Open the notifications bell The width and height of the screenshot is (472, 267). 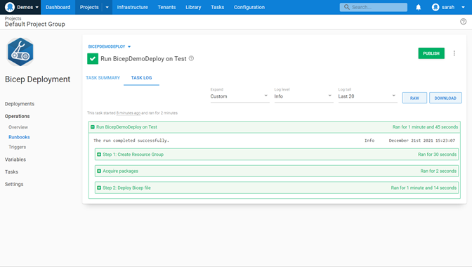[418, 7]
